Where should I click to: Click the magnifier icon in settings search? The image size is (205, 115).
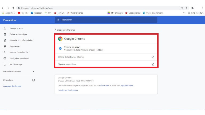[x=58, y=20]
